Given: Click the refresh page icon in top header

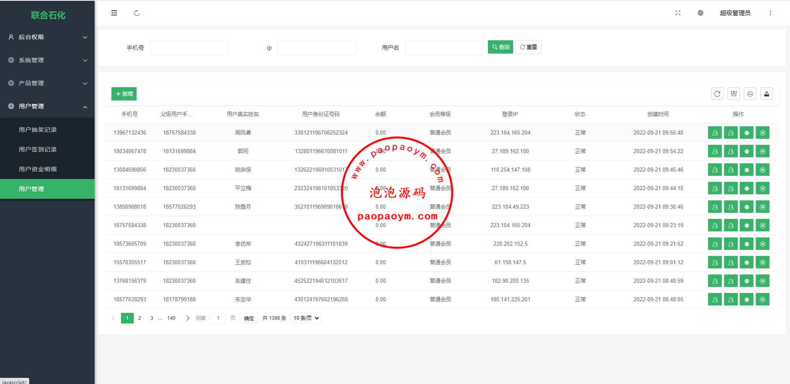Looking at the screenshot, I should (137, 13).
